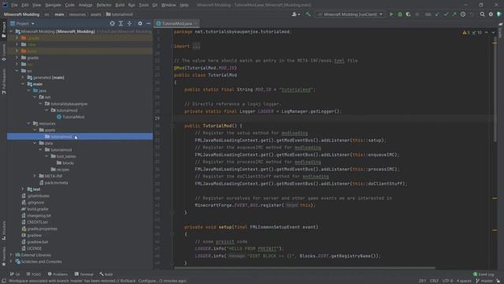Screen dimensions: 504x284
Task: Build project using the hammer icon
Action: [308, 14]
